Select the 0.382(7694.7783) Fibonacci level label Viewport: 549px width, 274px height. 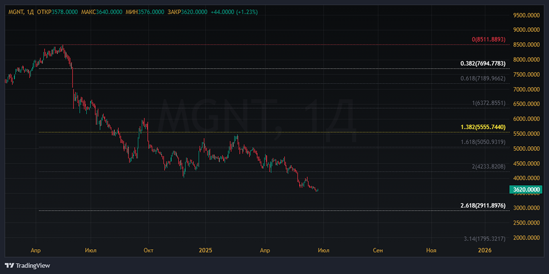click(483, 64)
